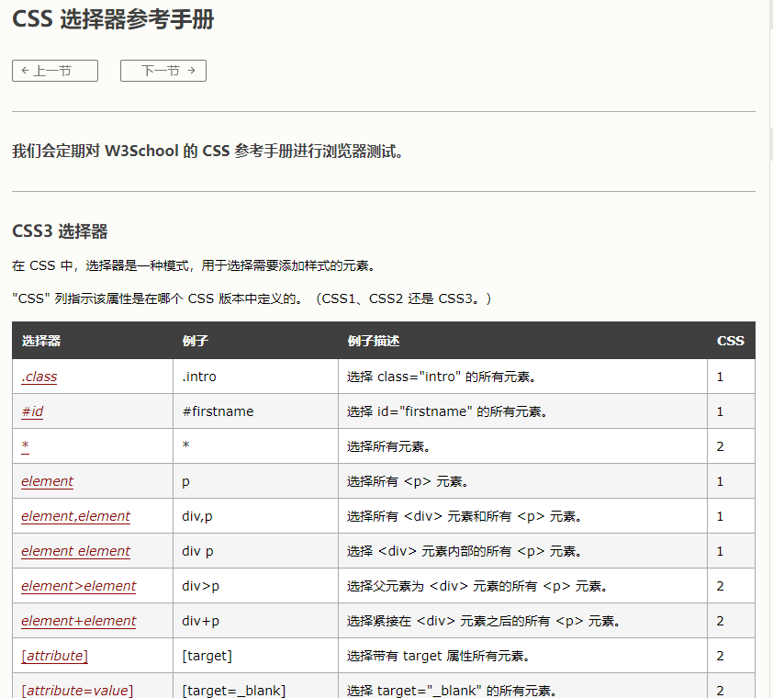This screenshot has height=698, width=773.
Task: Select the #firstname example cell
Action: (x=255, y=411)
